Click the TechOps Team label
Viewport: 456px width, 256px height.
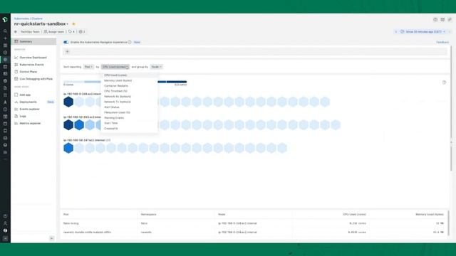click(30, 31)
